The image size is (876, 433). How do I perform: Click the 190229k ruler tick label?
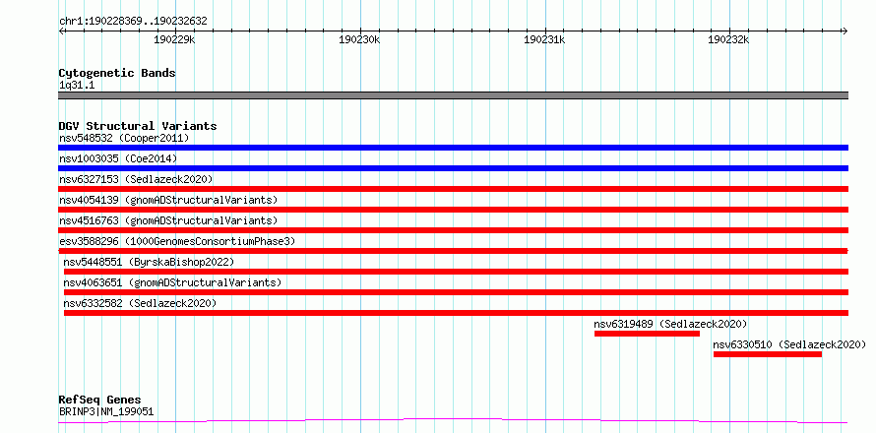(175, 39)
